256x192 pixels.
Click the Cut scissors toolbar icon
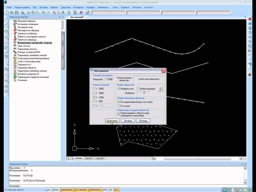pos(29,13)
